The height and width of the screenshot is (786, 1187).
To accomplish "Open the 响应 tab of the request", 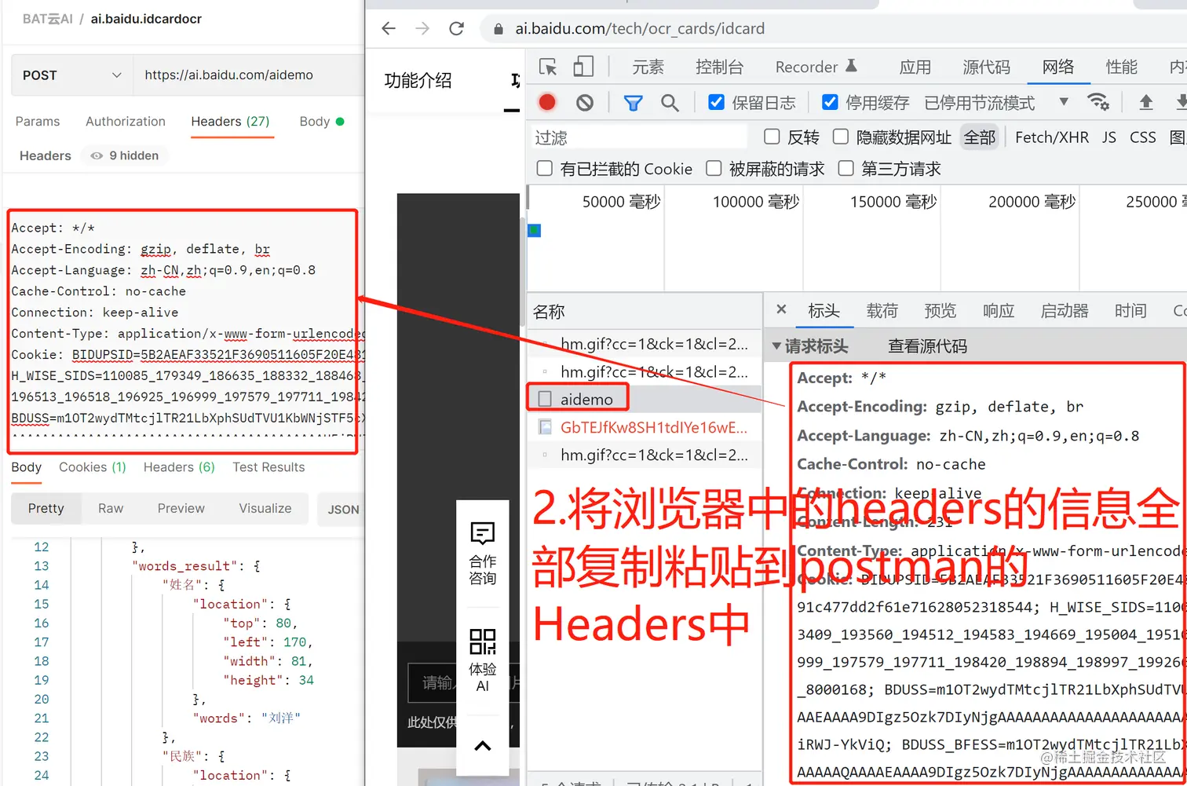I will 999,311.
